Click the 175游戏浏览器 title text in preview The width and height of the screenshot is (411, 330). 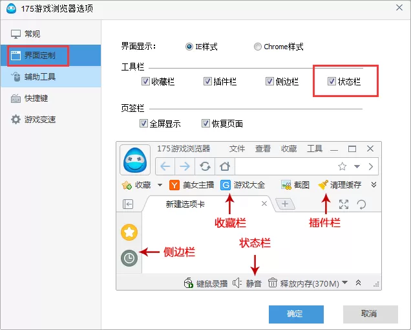coord(184,149)
